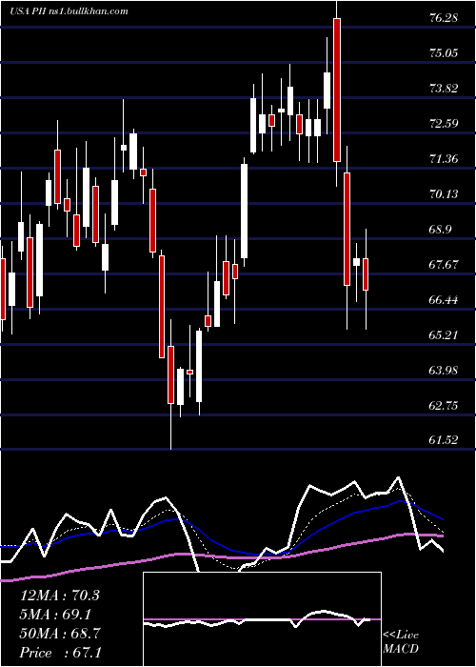Click the Live MACD label
Viewport: 476px width, 667px height.
(x=401, y=642)
